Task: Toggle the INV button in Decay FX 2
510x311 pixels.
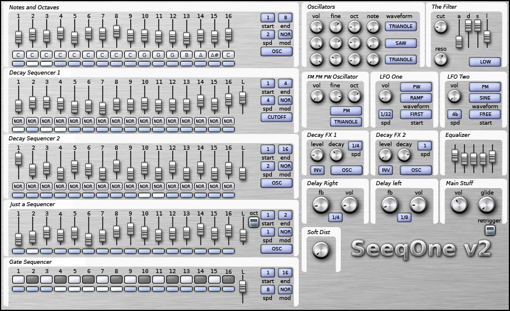Action: (386, 170)
